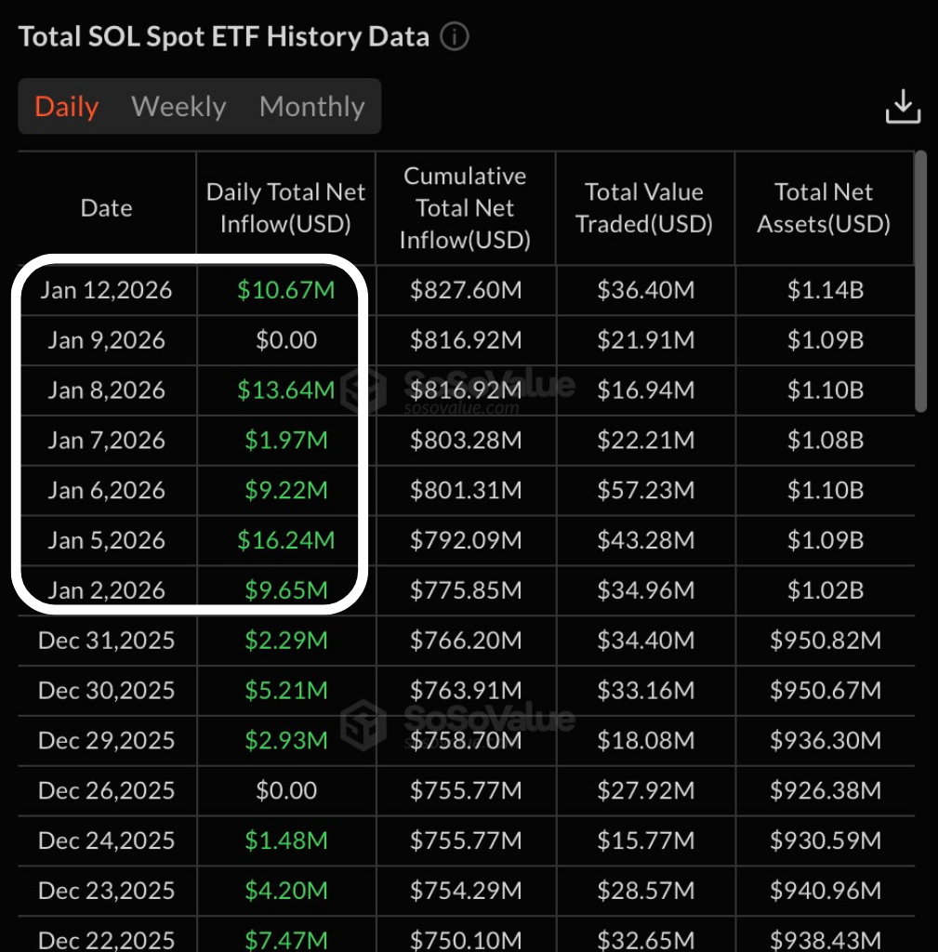938x952 pixels.
Task: Click the $1.14B total net assets cell
Action: (824, 290)
